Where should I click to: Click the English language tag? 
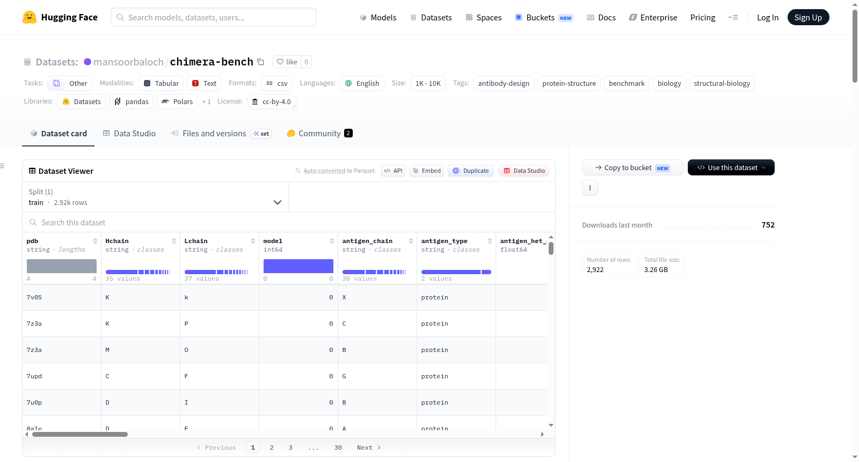pos(362,83)
